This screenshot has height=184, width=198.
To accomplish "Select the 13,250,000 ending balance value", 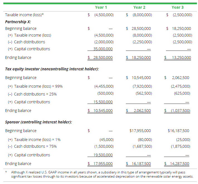I will tap(180, 58).
